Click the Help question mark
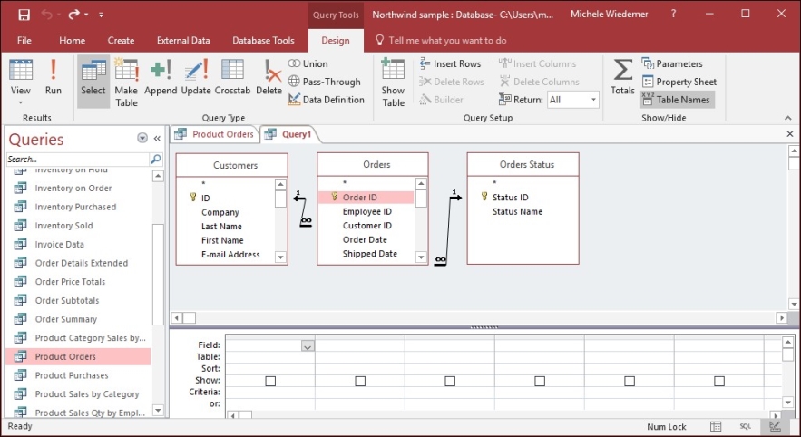The image size is (801, 437). click(x=673, y=15)
